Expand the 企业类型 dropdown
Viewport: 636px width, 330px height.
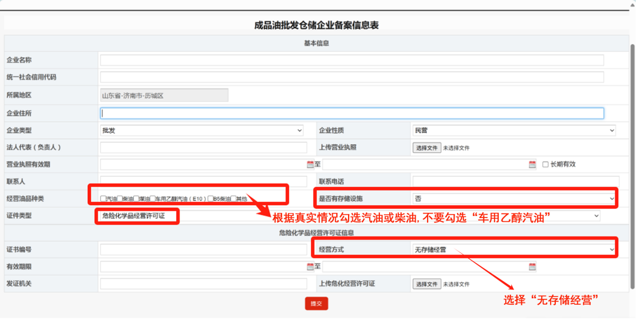pyautogui.click(x=202, y=131)
